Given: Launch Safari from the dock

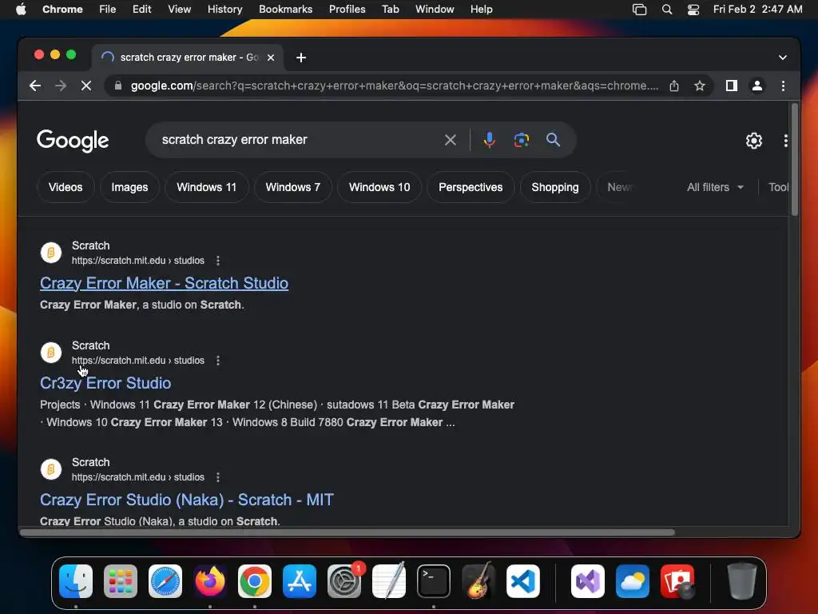Looking at the screenshot, I should tap(165, 581).
